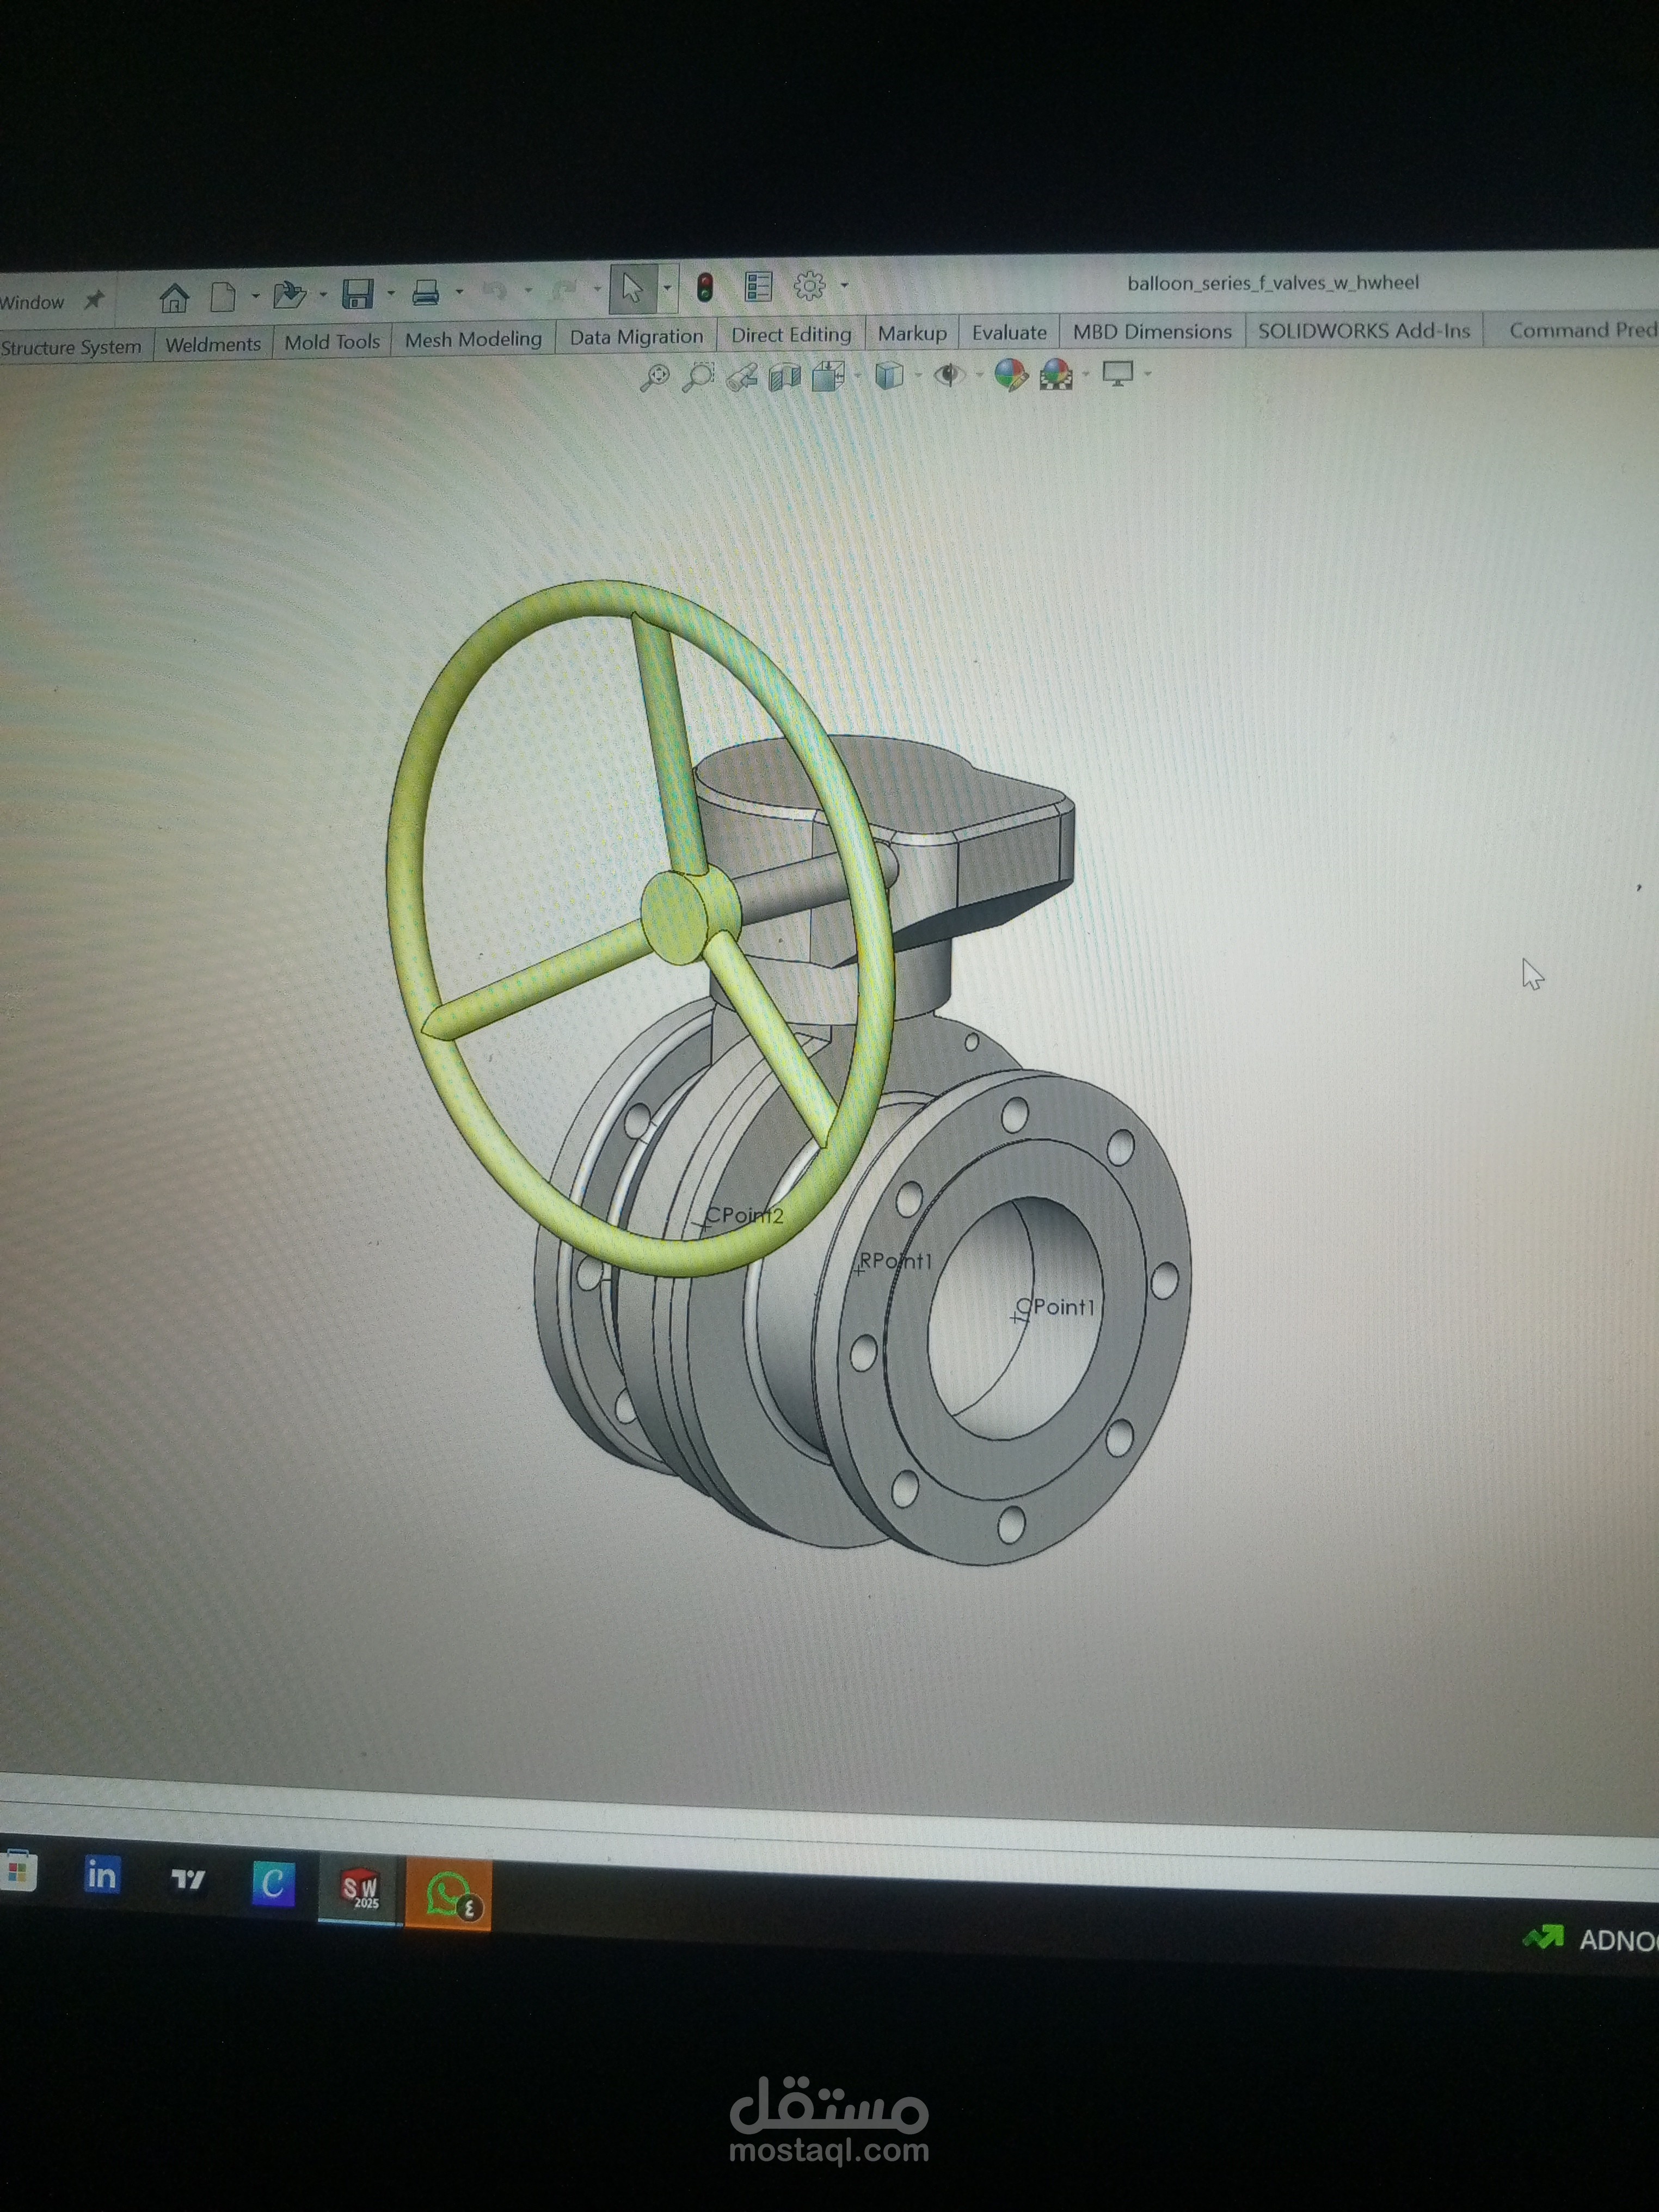Click the ADNOC stock widget in taskbar

[x=1591, y=1939]
